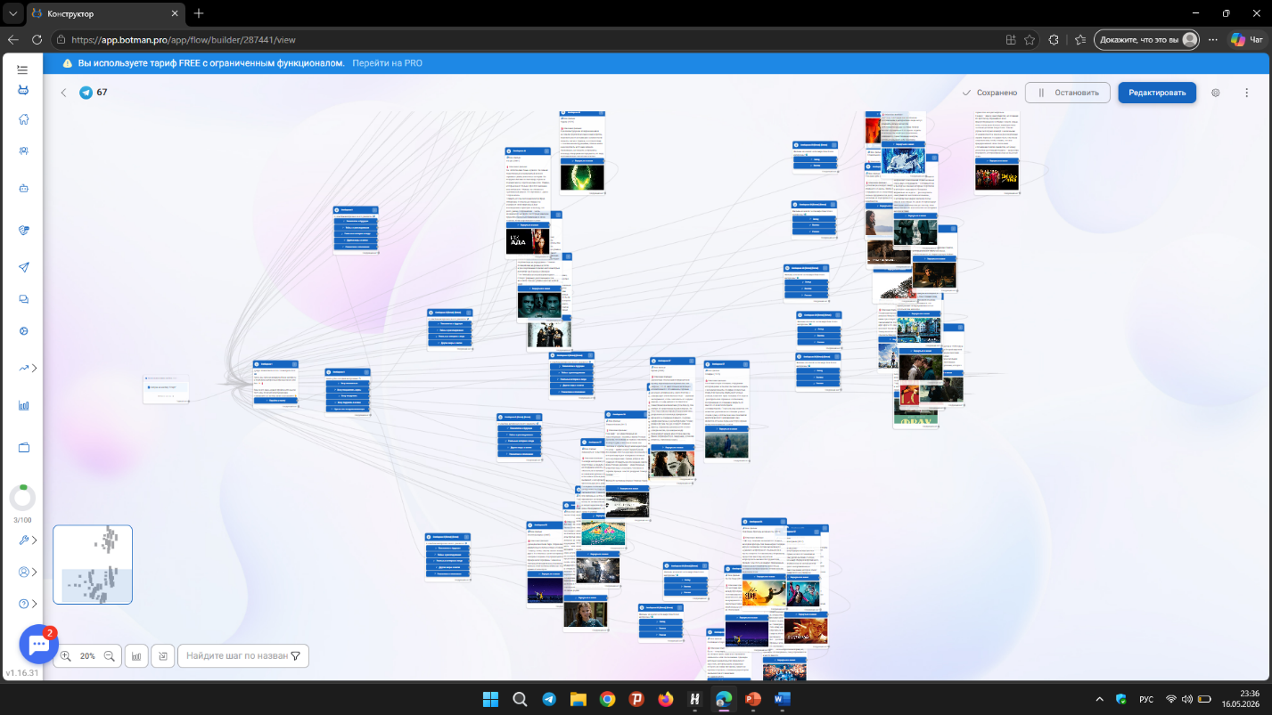Expand the user profile chevron
This screenshot has width=1272, height=715.
[35, 572]
